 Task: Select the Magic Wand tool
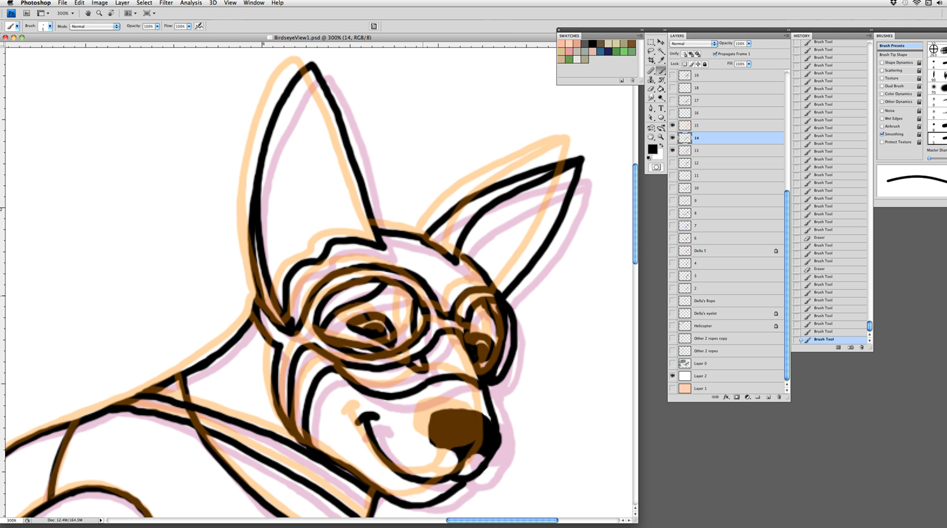point(660,51)
